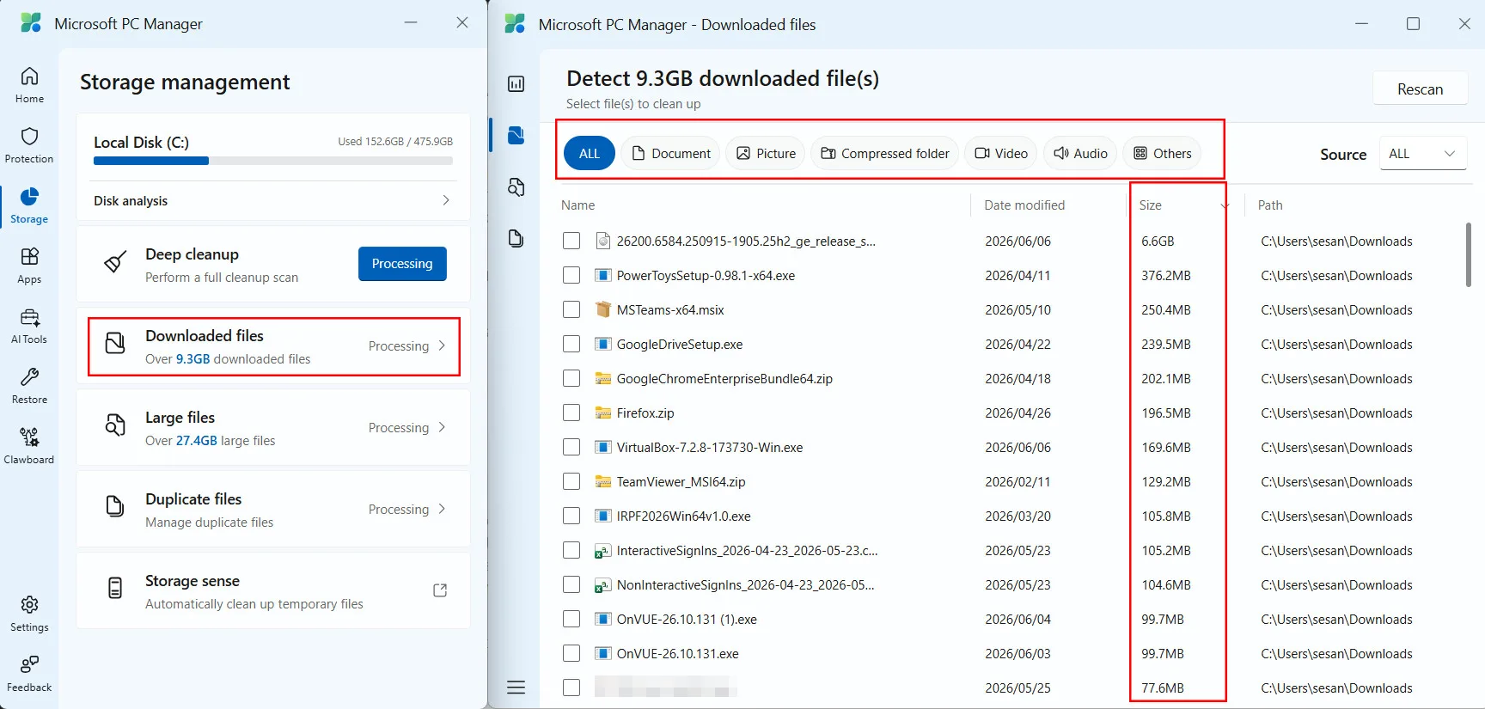
Task: Check the MSTeams-x64.msix checkbox
Action: point(571,309)
